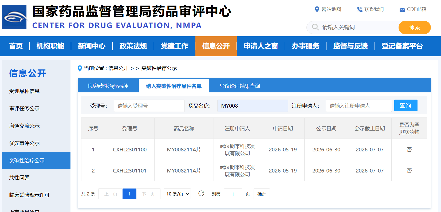The width and height of the screenshot is (441, 212).
Task: Click 信息公开 breadcrumb link
Action: (x=118, y=68)
